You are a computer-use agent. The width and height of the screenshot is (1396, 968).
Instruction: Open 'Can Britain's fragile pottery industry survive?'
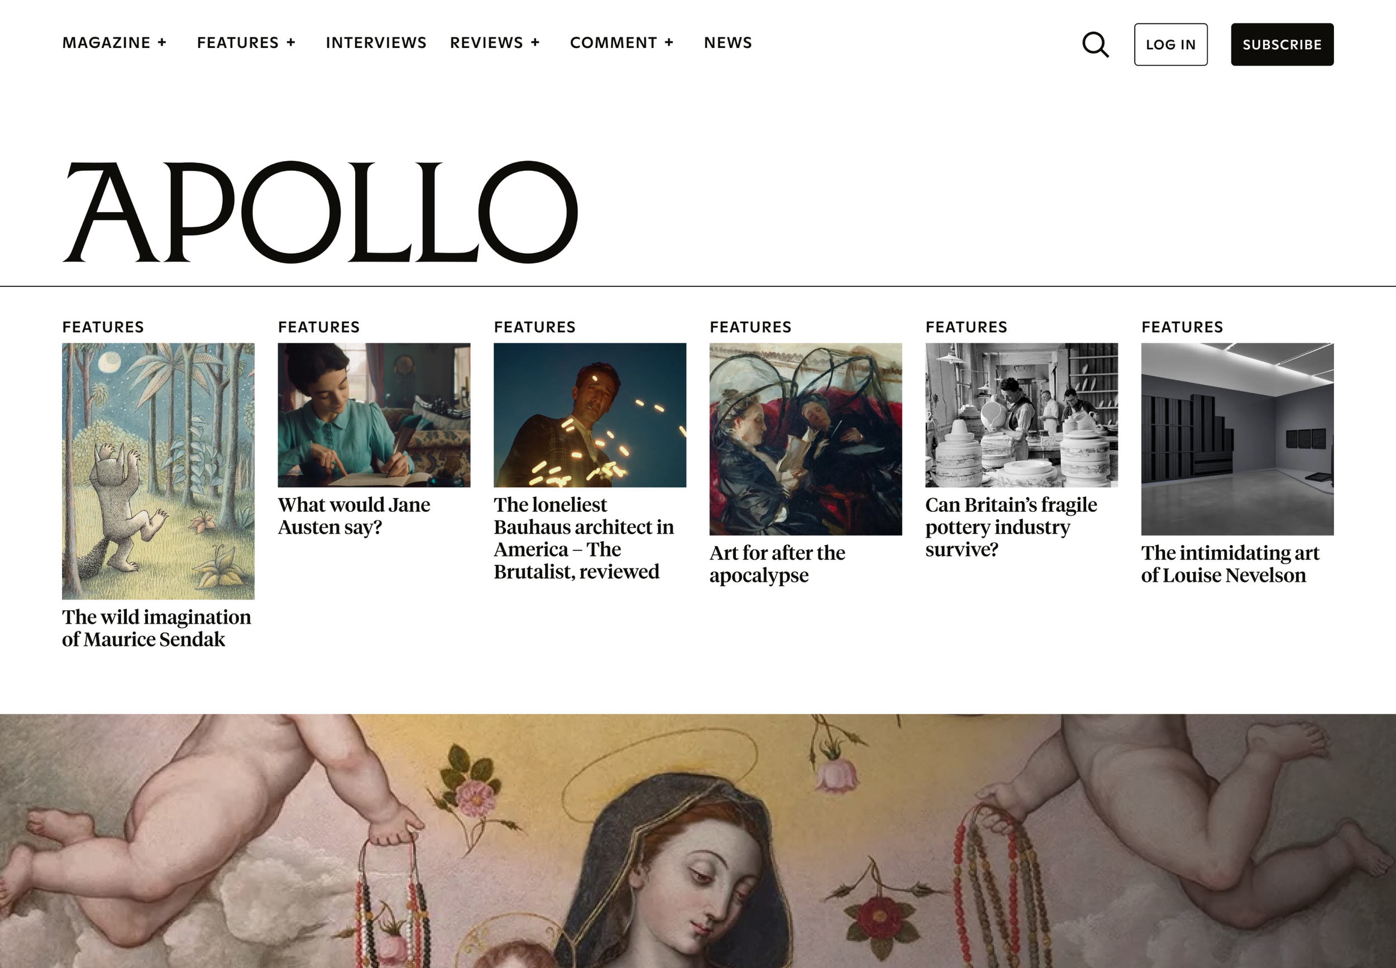click(1011, 527)
